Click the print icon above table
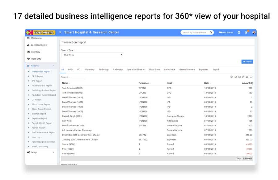Image resolution: width=278 pixels, height=180 pixels. click(x=247, y=77)
